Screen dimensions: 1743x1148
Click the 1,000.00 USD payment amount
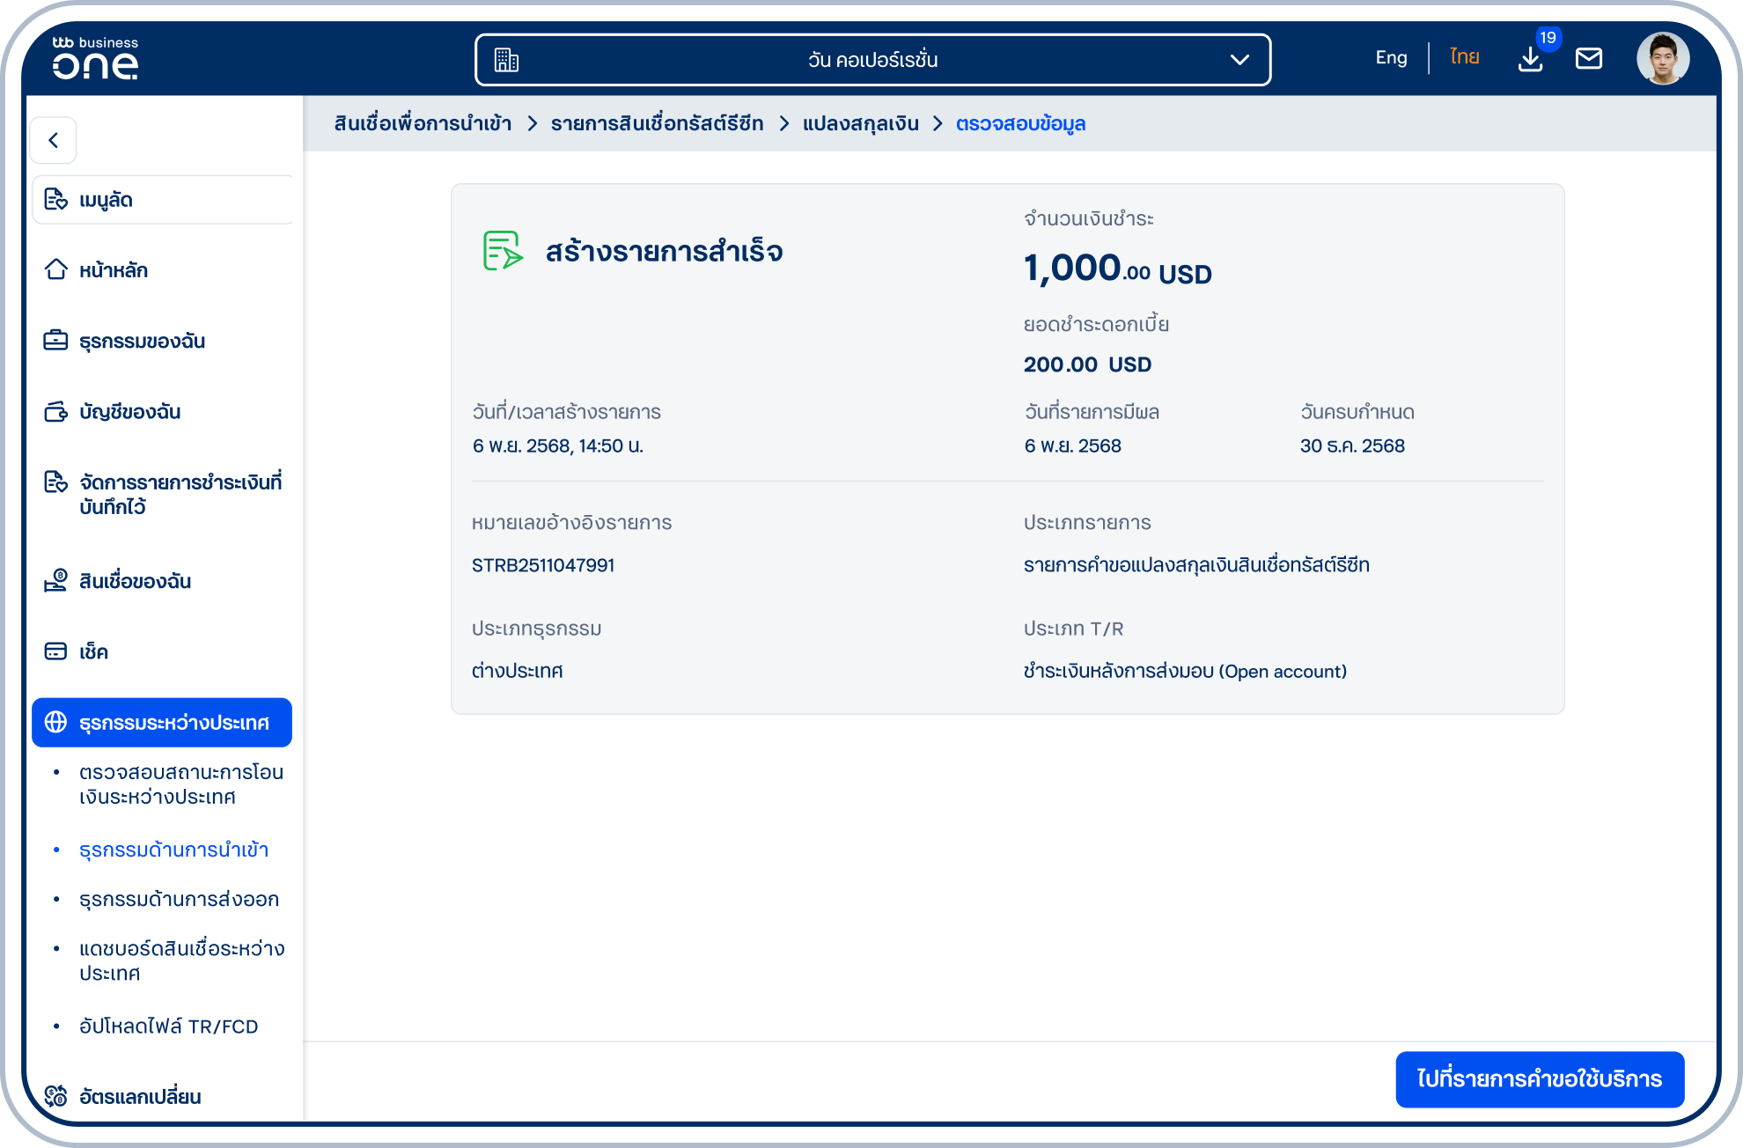point(1118,269)
